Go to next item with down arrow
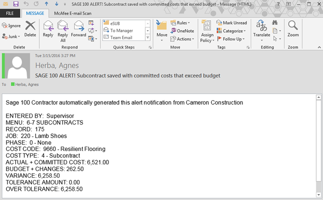This screenshot has height=200, width=323. [57, 4]
